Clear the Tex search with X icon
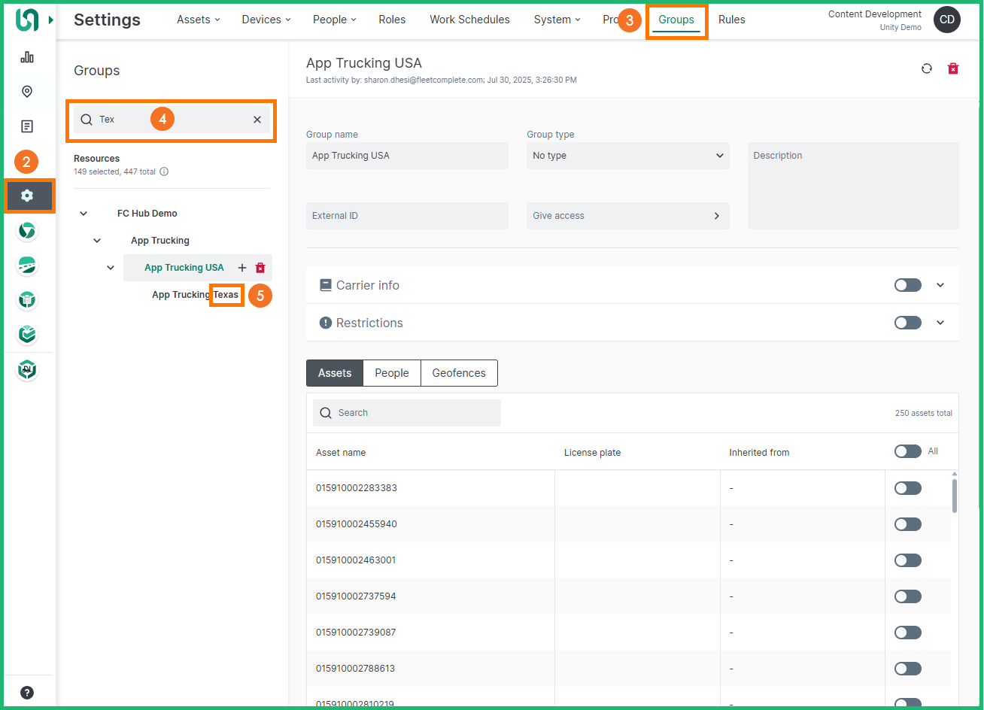The width and height of the screenshot is (984, 710). tap(257, 120)
